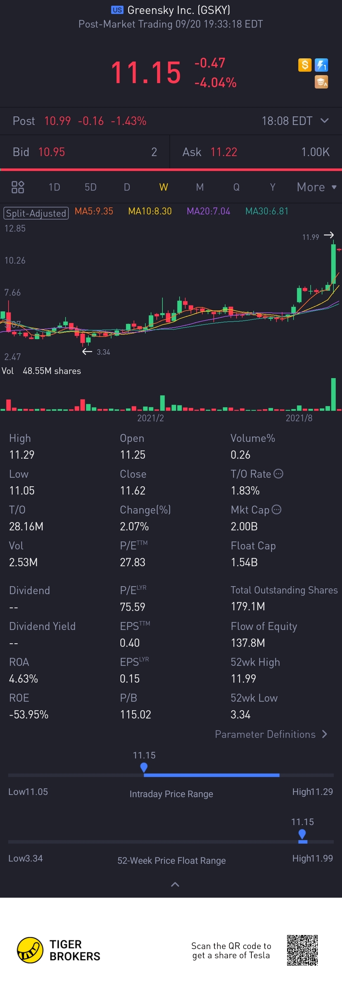
Task: Switch to the 1D chart tab
Action: click(54, 187)
